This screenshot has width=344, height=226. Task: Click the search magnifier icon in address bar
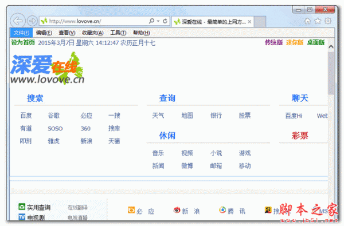[151, 21]
